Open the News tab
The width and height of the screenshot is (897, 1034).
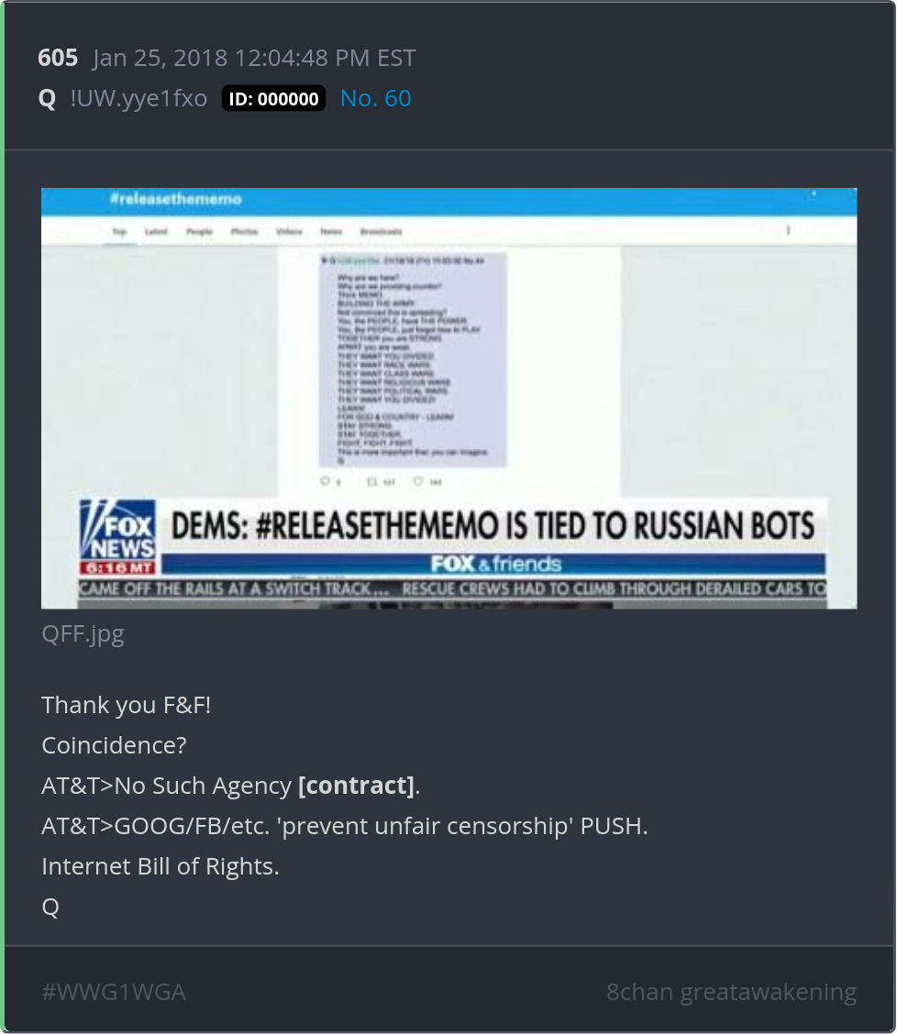[x=331, y=232]
